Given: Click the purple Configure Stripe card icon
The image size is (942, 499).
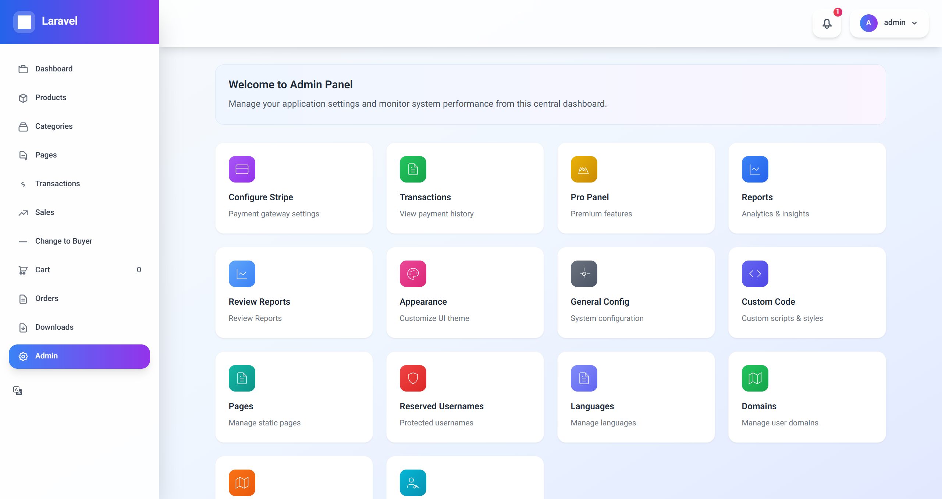Looking at the screenshot, I should click(242, 169).
